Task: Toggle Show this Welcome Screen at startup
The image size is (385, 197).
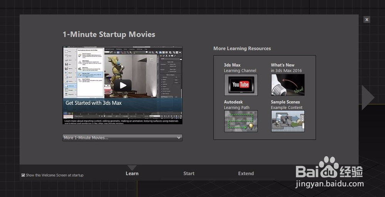Action: click(23, 175)
